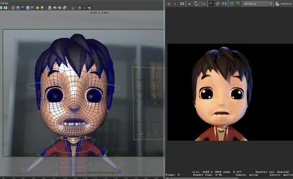Click the redo previous render icon
293x179 pixels.
coord(169,4)
